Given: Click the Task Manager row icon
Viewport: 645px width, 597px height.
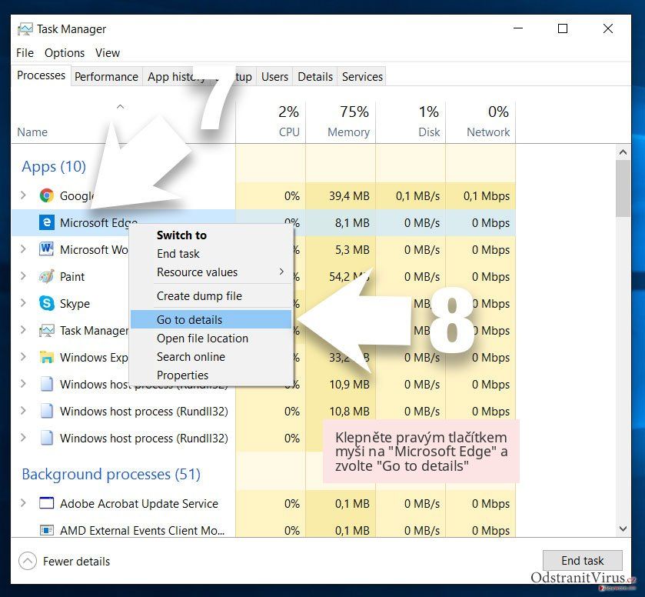Looking at the screenshot, I should point(46,330).
